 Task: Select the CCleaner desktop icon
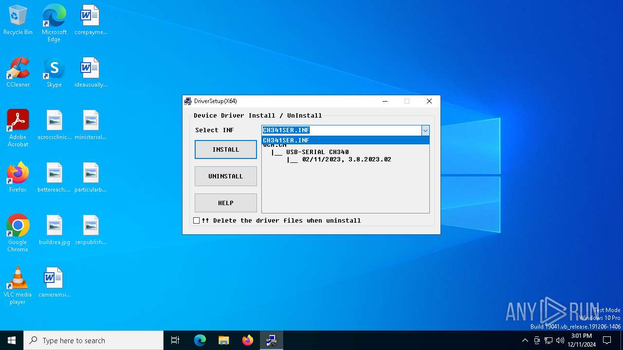18,73
